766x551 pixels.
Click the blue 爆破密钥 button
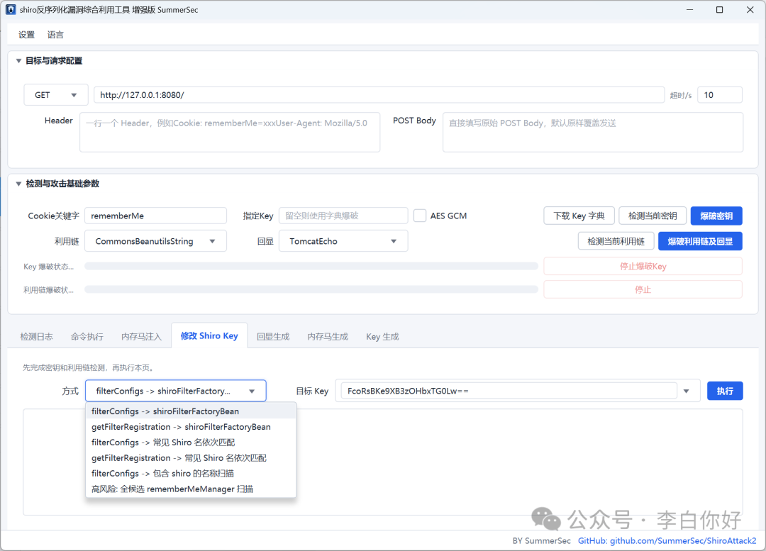[x=716, y=216]
